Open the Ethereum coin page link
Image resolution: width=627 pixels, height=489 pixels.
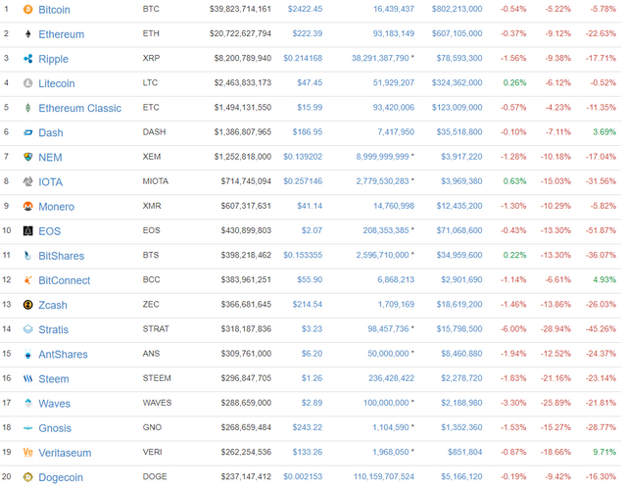61,34
